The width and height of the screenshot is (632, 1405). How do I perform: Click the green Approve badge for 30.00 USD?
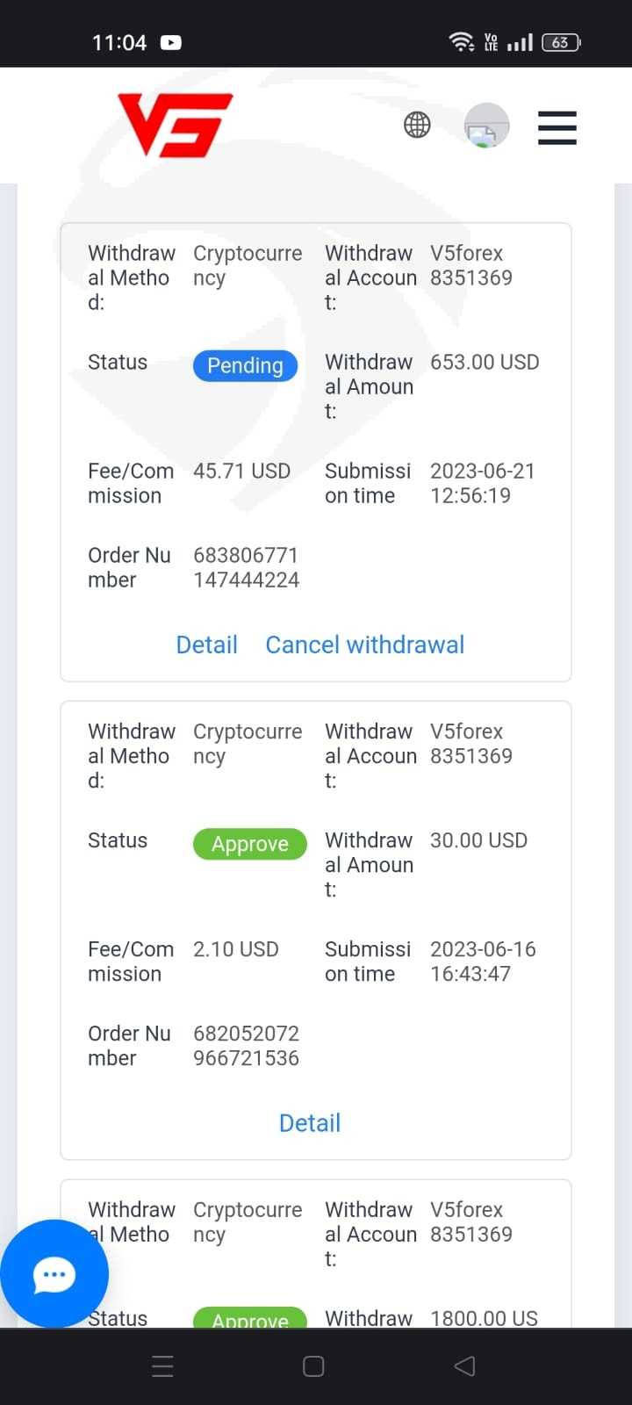tap(249, 844)
